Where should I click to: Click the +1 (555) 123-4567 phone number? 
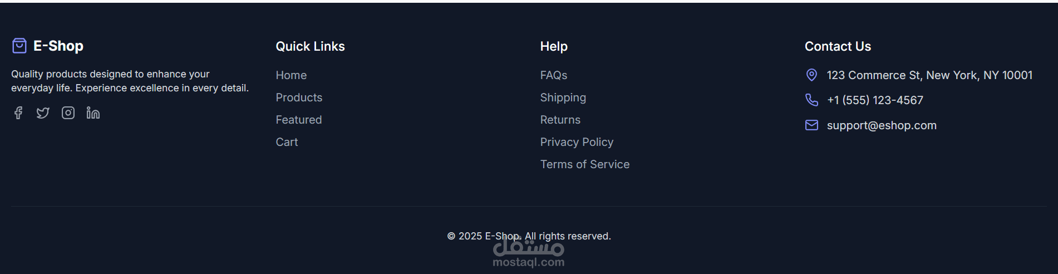[x=875, y=100]
